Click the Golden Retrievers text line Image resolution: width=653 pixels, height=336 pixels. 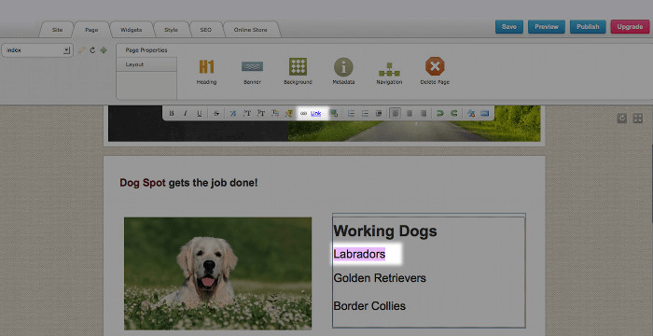click(380, 278)
